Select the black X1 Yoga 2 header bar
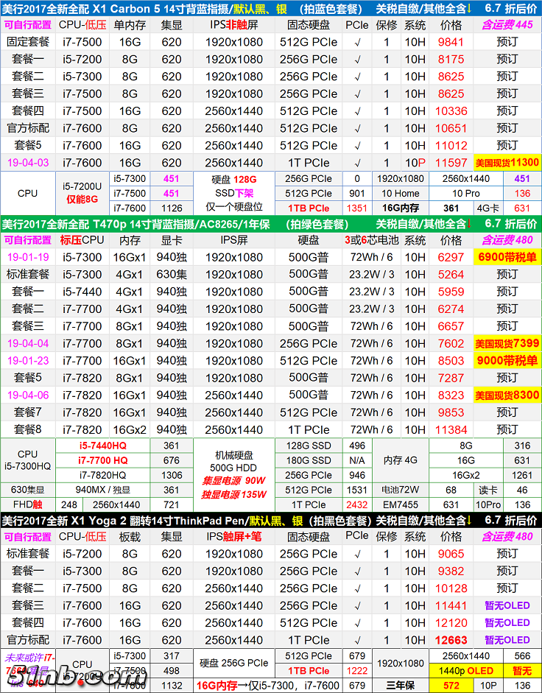 (x=271, y=520)
